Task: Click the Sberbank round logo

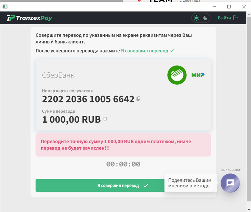Action: pos(177,75)
